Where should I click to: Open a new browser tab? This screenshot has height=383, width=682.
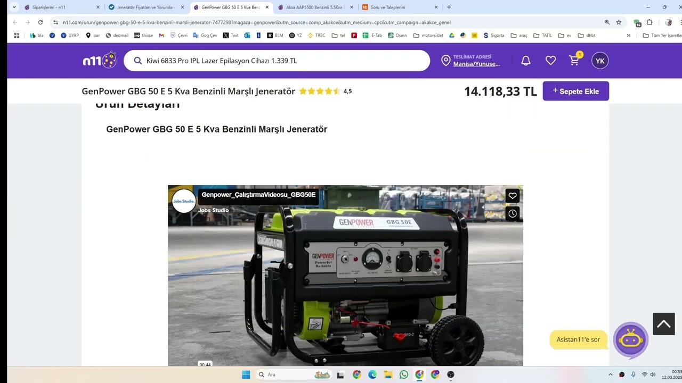point(449,7)
